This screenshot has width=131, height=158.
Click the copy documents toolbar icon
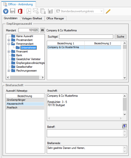click(x=43, y=11)
